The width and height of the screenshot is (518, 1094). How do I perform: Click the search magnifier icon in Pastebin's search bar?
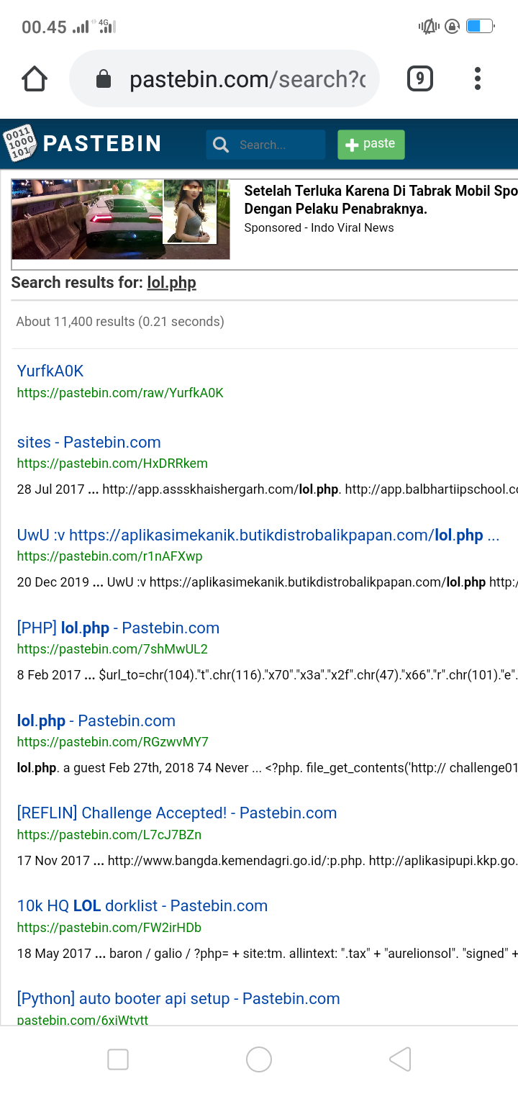tap(220, 145)
